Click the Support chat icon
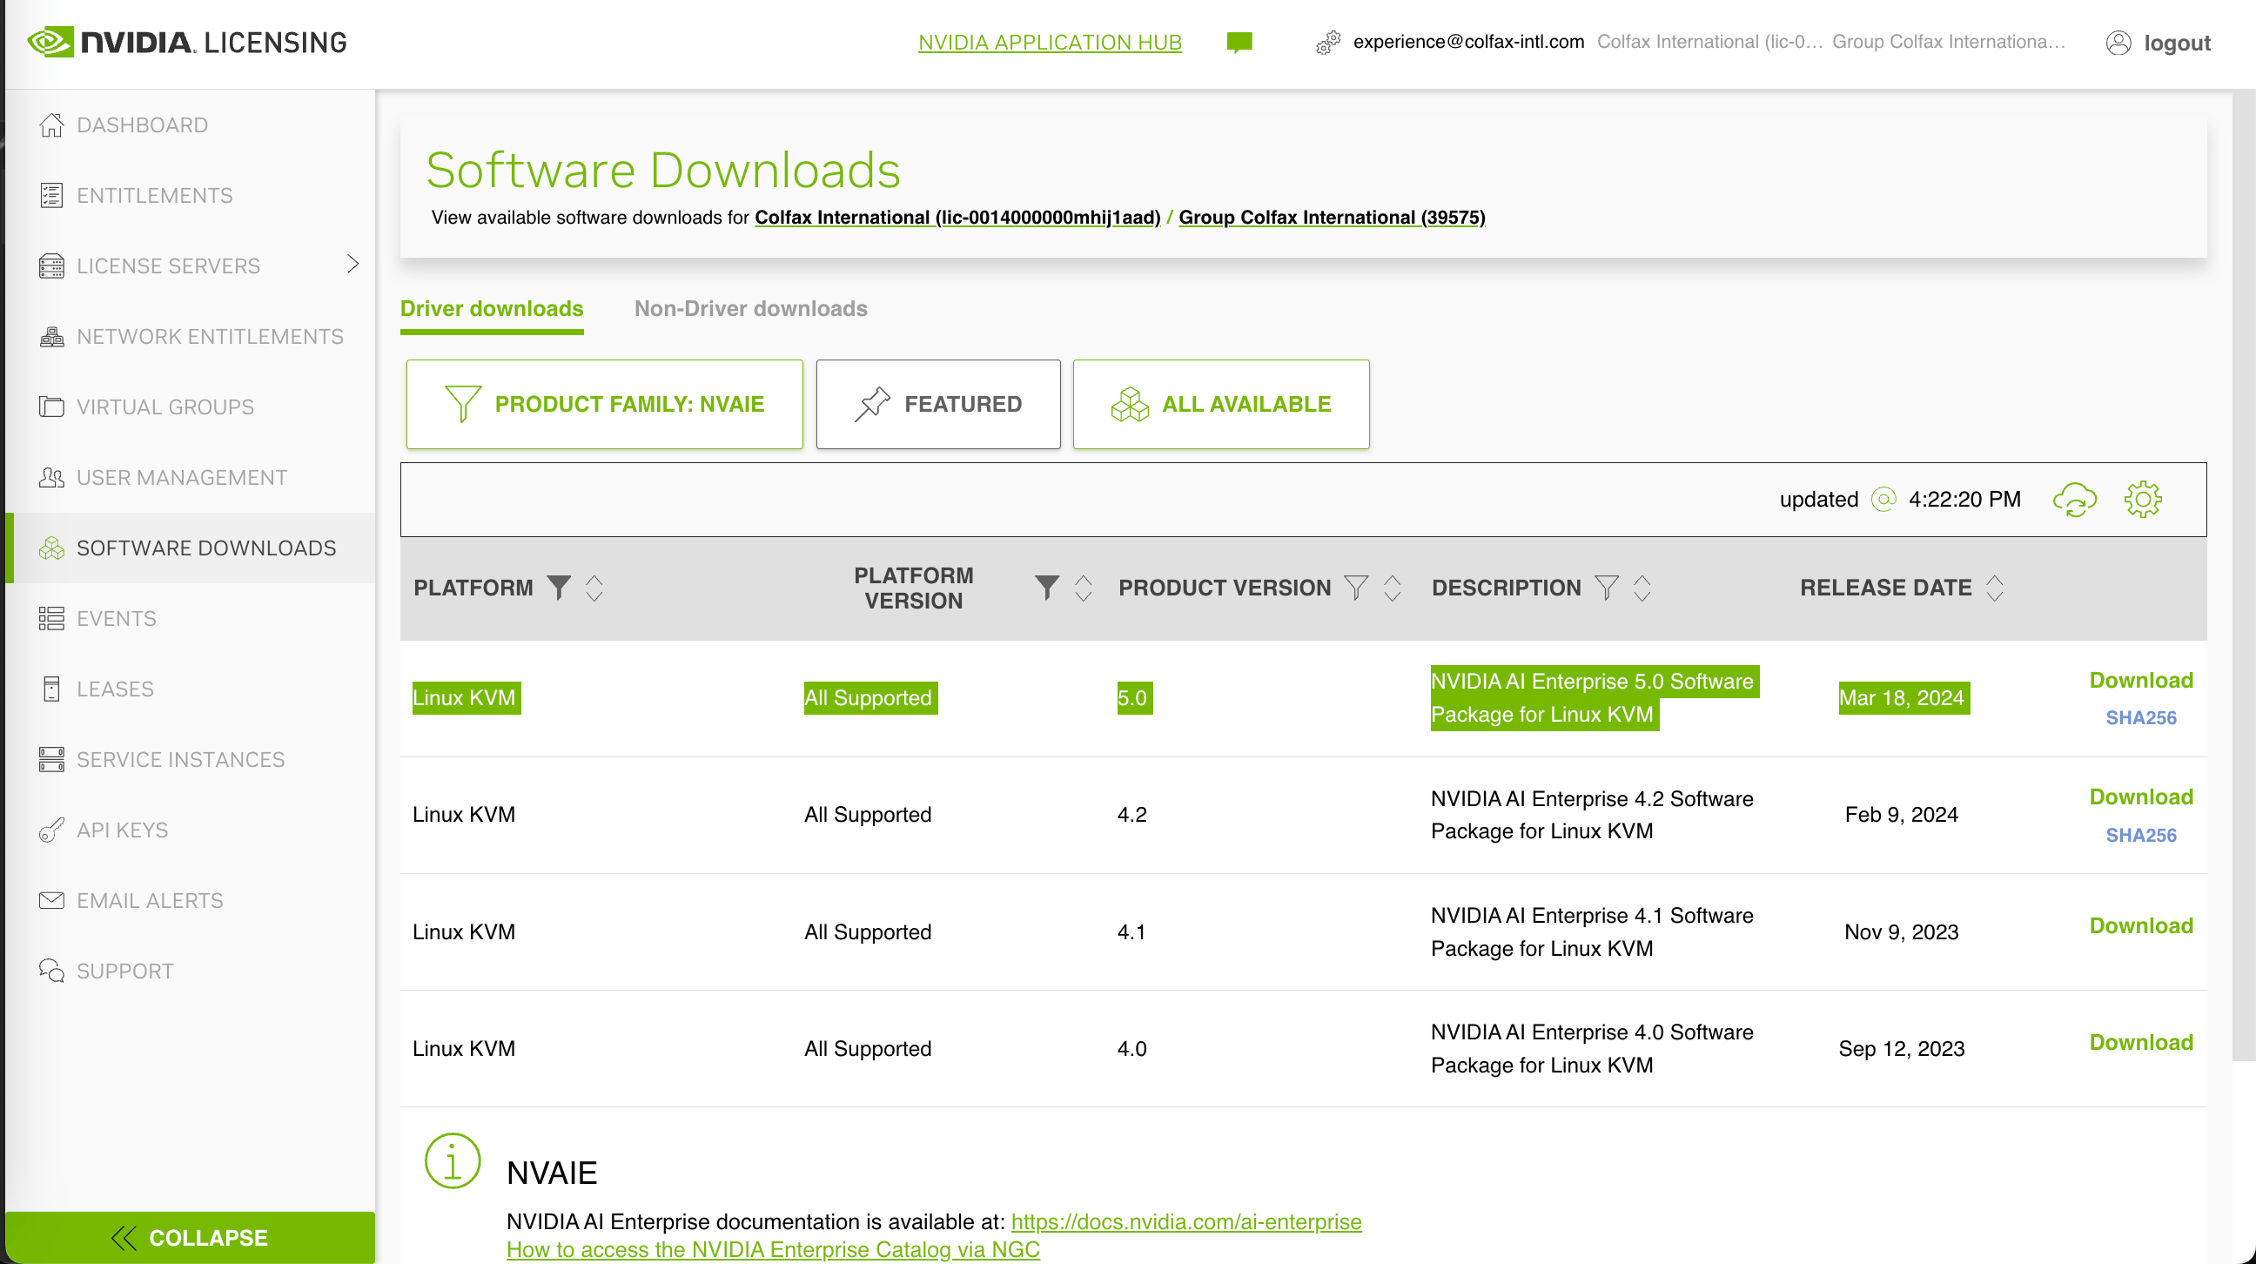This screenshot has width=2256, height=1264. (51, 971)
